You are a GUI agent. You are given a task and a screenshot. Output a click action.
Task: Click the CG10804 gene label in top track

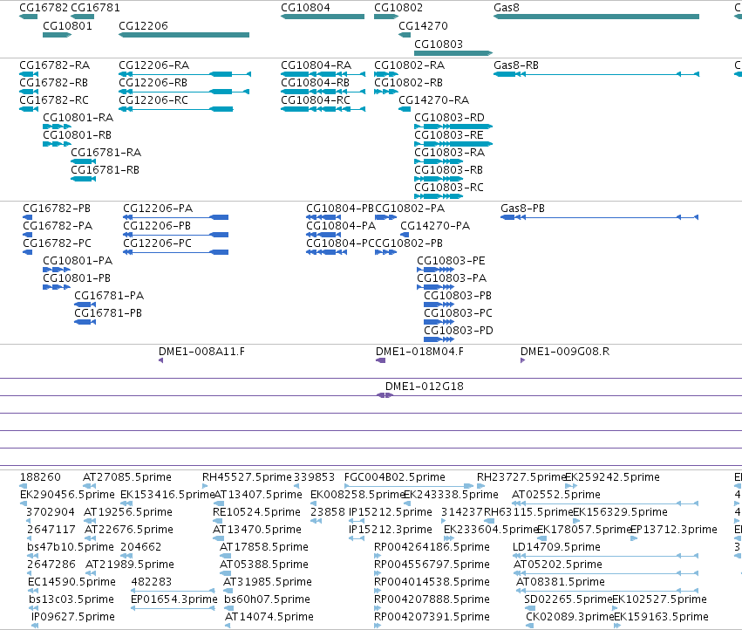(x=305, y=8)
